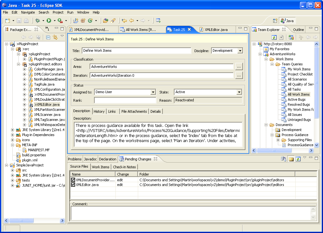Click the New Java Class icon
The height and width of the screenshot is (233, 323).
click(x=91, y=21)
